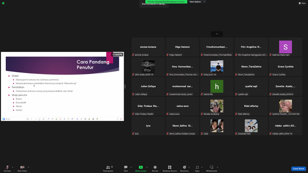Unmute the microphone
Screen dimensions: 308x173
coord(7,168)
